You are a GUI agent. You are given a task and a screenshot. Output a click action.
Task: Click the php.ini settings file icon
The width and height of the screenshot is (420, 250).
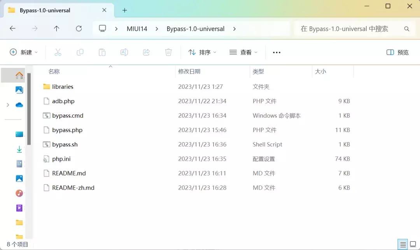[x=46, y=159]
